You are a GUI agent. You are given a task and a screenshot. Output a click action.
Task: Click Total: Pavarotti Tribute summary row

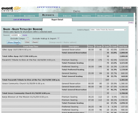[x=65, y=80]
